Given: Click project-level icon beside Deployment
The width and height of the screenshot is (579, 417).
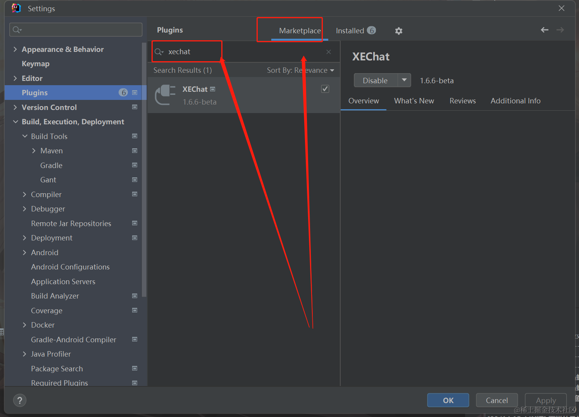Looking at the screenshot, I should (135, 238).
